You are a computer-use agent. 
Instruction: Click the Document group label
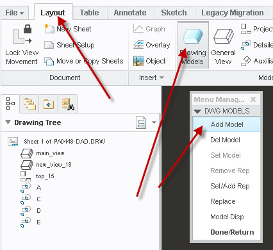coord(65,78)
